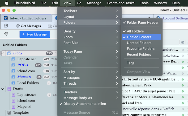The image size is (188, 116).
Task: Toggle the Unified Folders view mode
Action: pyautogui.click(x=142, y=37)
